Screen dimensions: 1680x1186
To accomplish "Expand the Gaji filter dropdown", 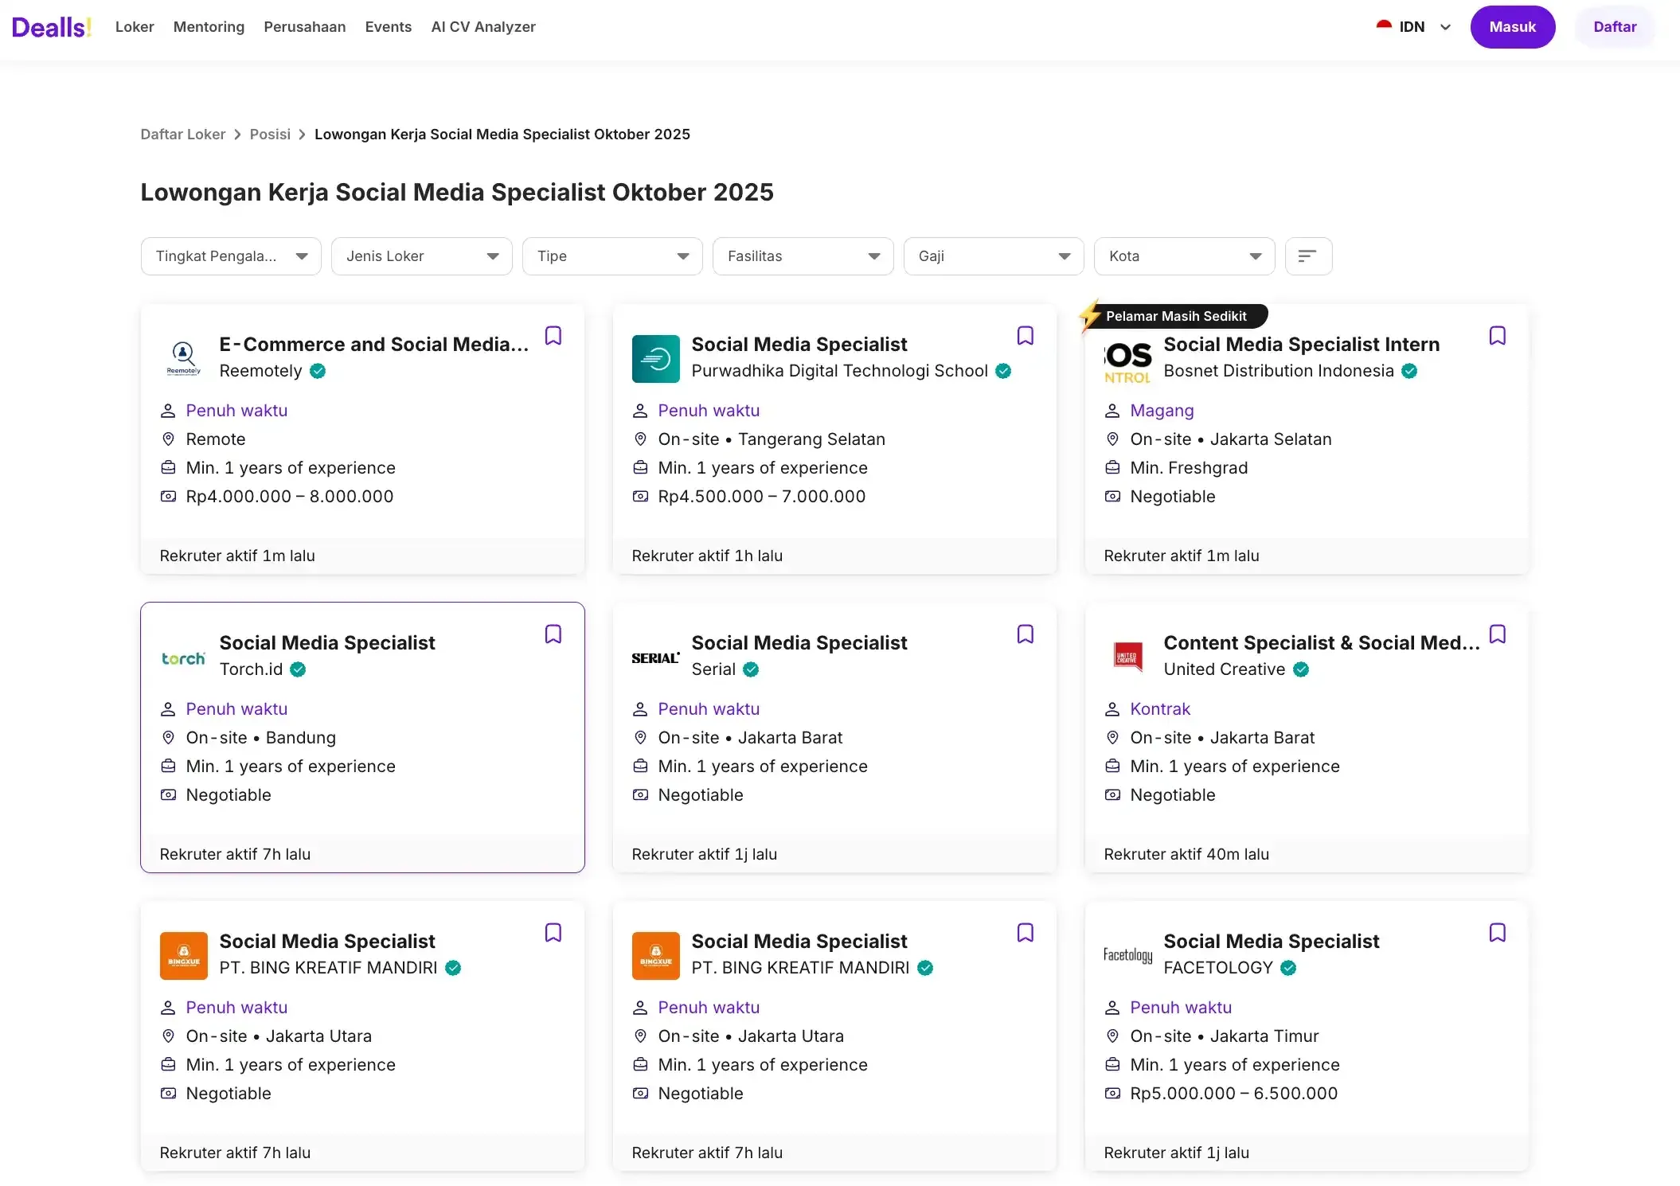I will point(993,256).
